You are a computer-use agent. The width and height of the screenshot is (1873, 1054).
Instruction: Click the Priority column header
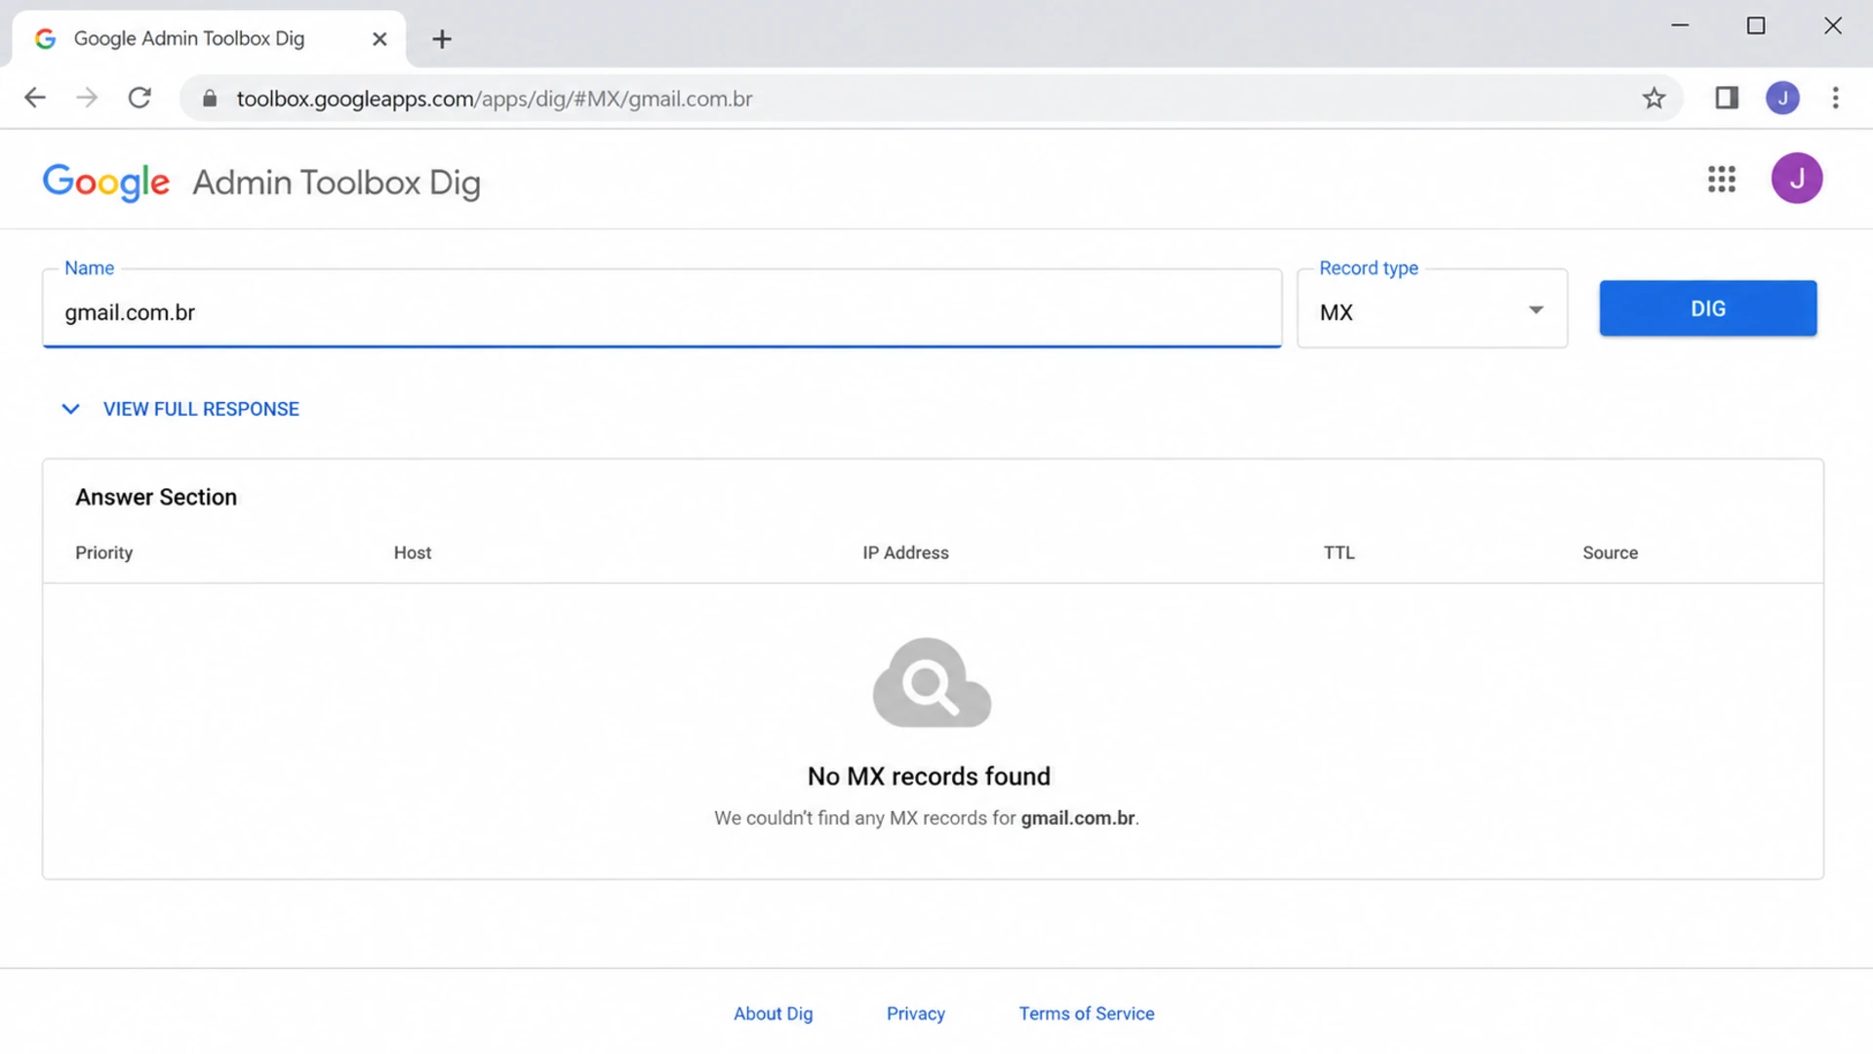(103, 552)
